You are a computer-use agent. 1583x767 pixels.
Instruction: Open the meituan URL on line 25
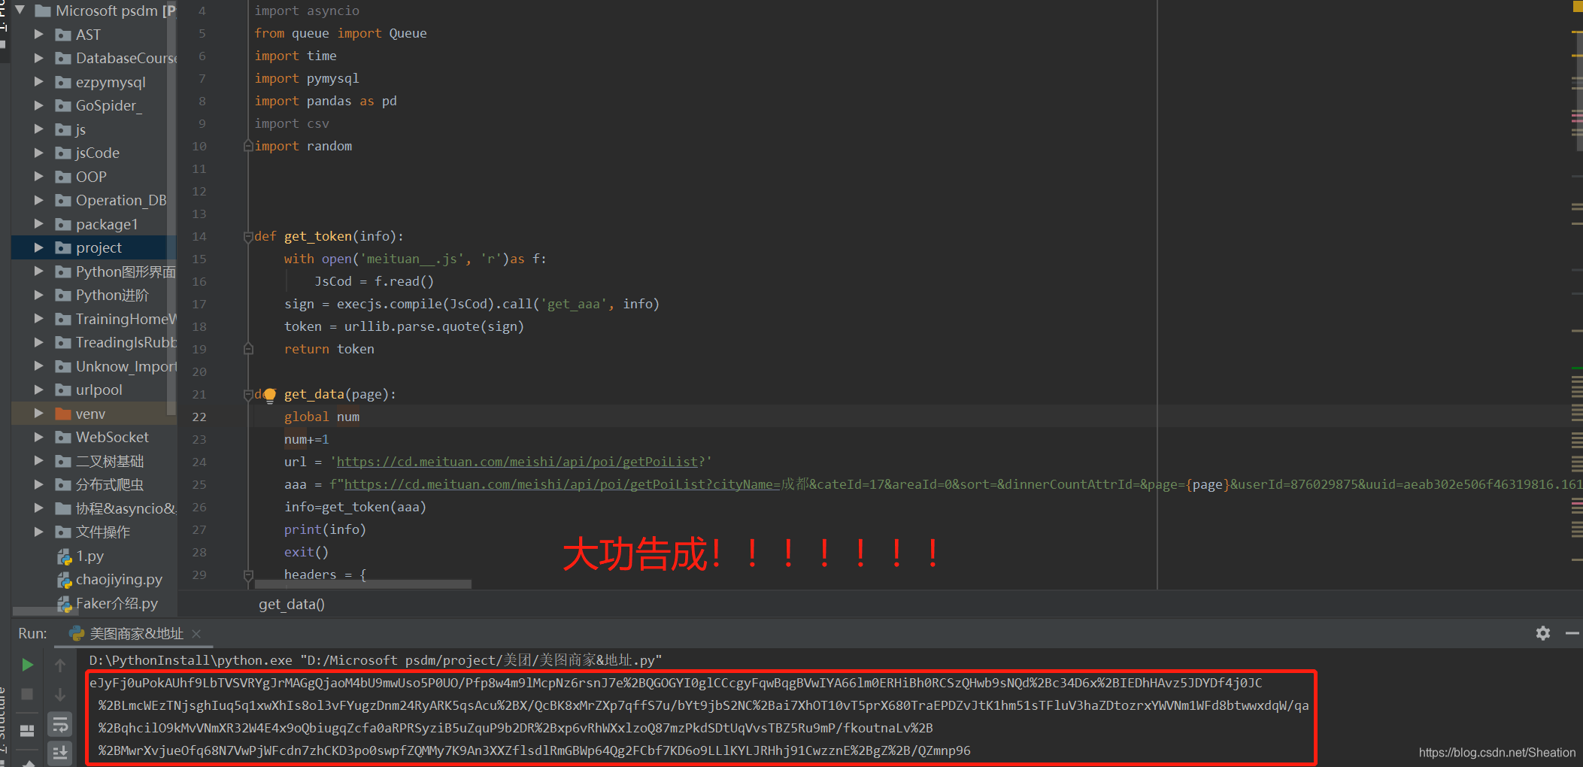563,484
